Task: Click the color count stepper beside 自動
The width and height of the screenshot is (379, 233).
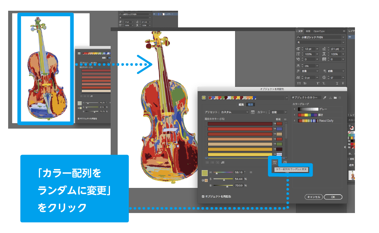Action: tap(269, 112)
